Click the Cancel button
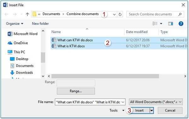The width and height of the screenshot is (189, 119). [170, 111]
